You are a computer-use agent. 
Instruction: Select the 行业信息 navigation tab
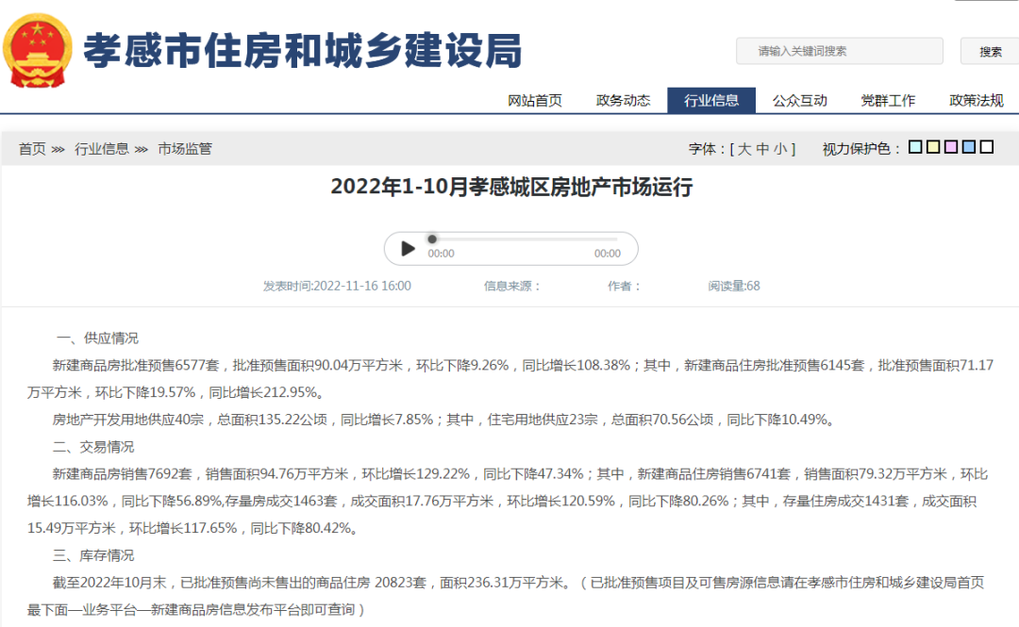711,101
